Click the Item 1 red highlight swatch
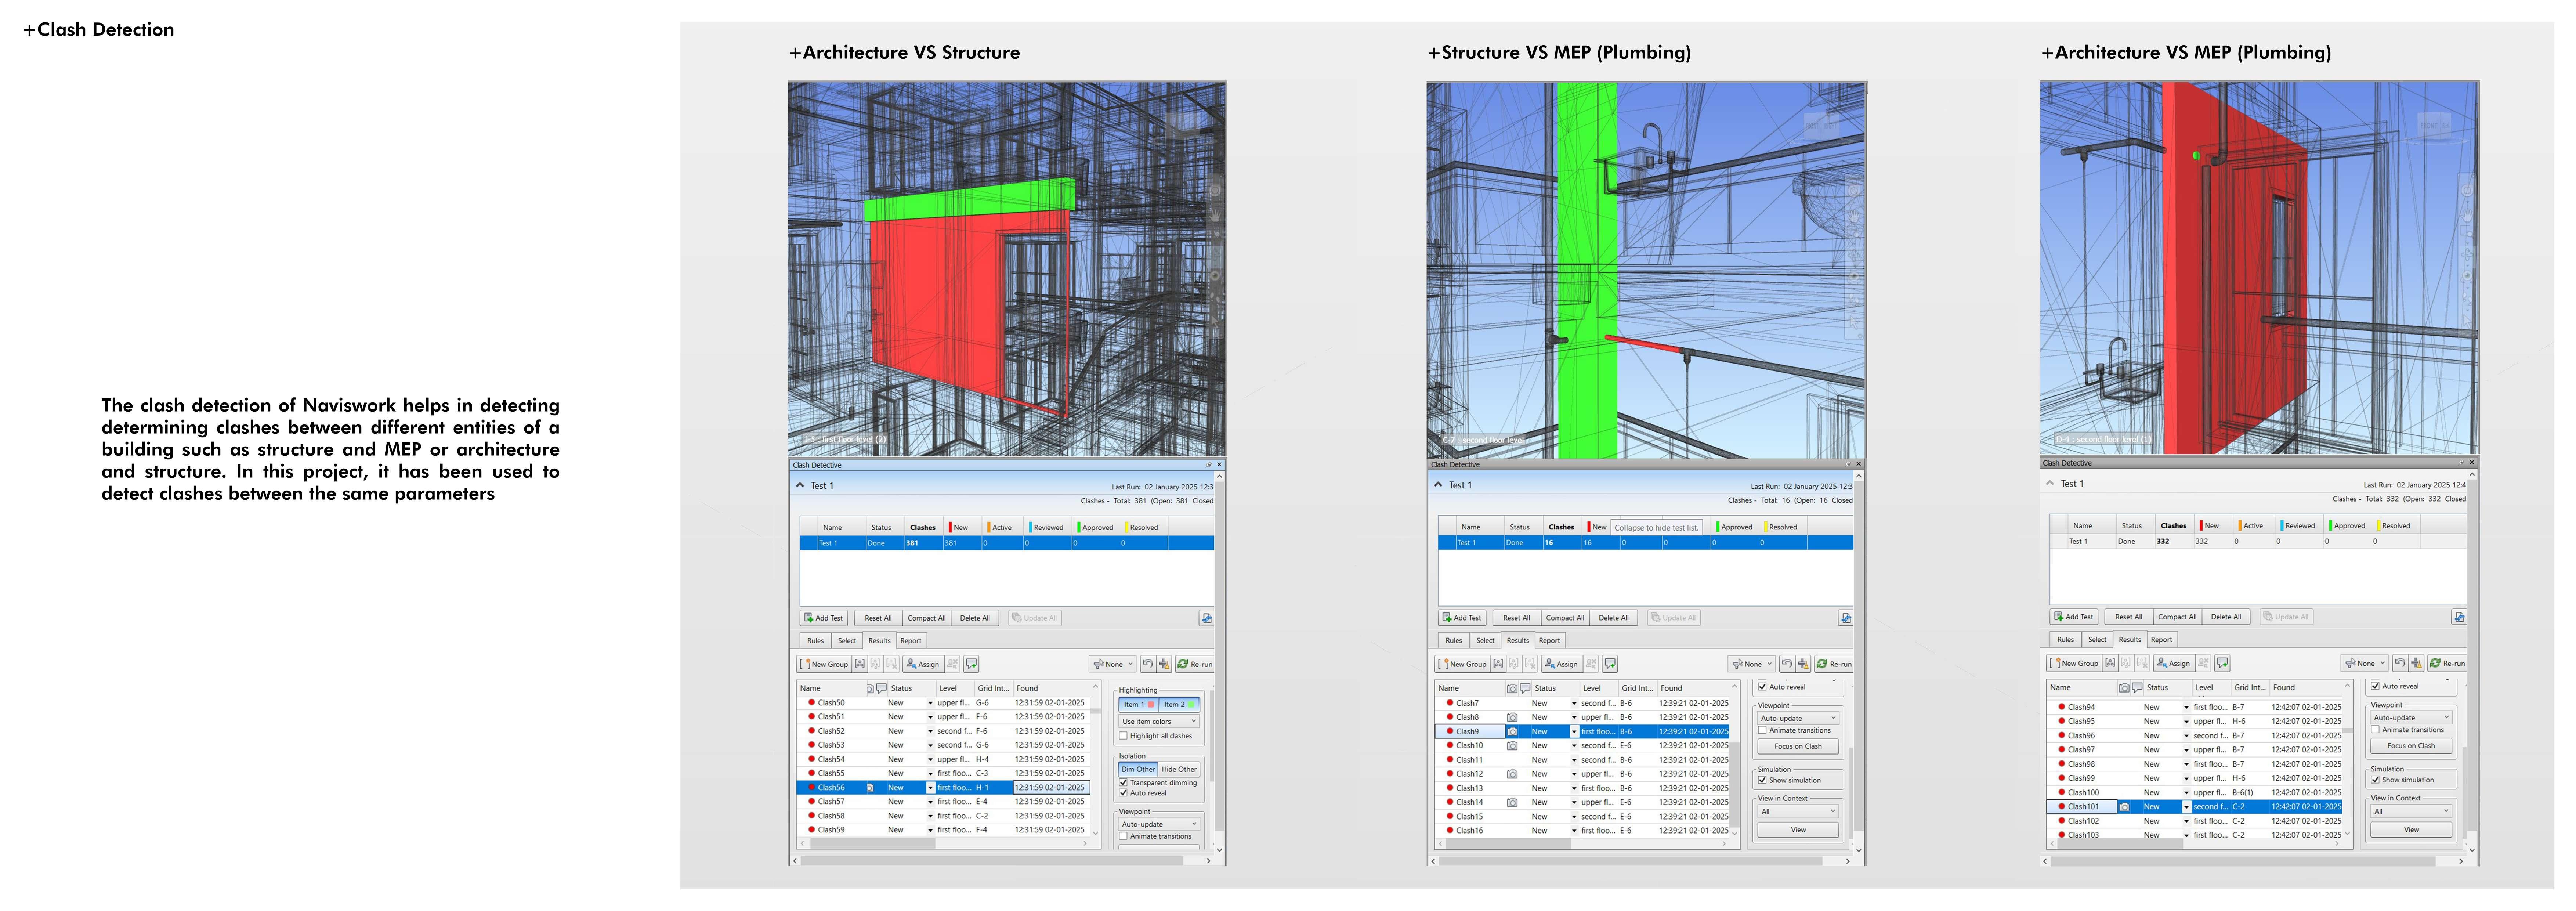The height and width of the screenshot is (911, 2576). pyautogui.click(x=1151, y=704)
